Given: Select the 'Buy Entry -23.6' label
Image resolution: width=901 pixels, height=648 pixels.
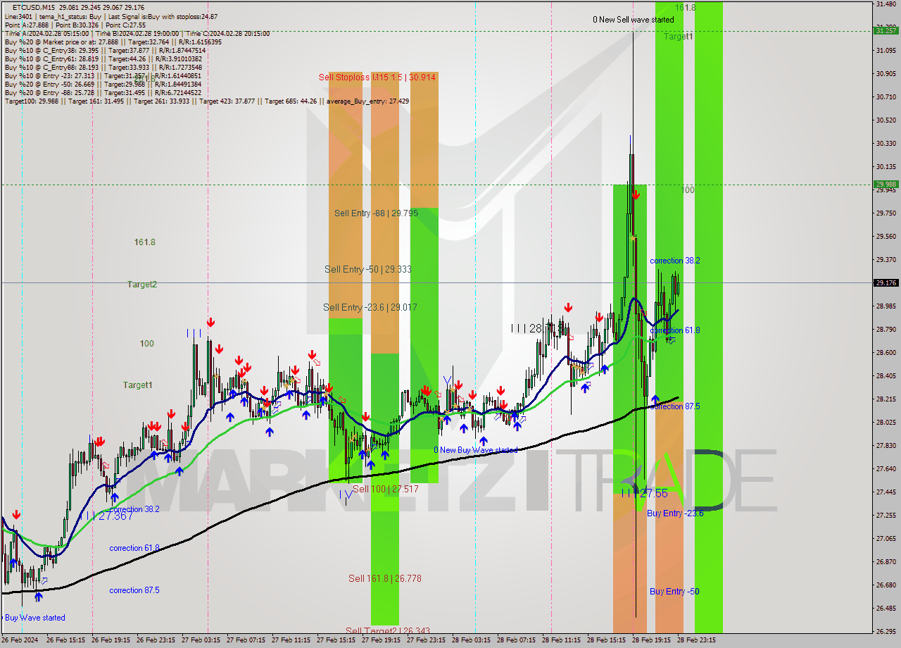Looking at the screenshot, I should [675, 513].
